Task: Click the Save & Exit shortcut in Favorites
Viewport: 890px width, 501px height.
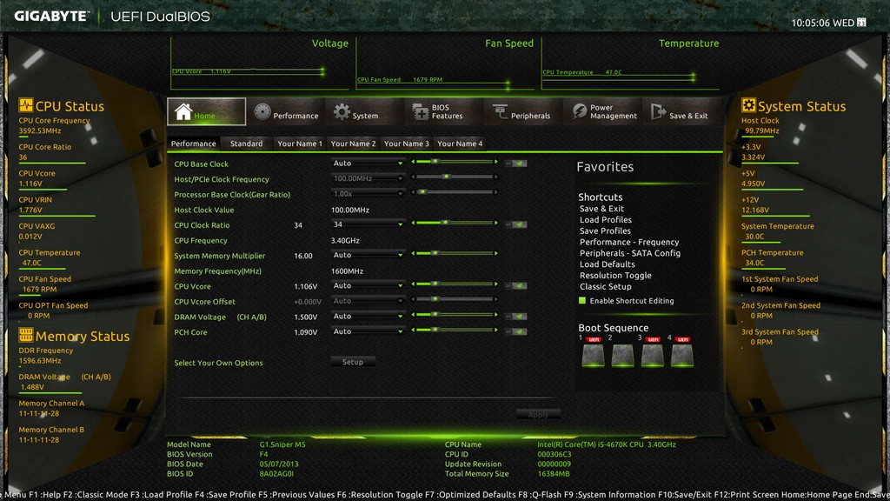Action: click(601, 209)
